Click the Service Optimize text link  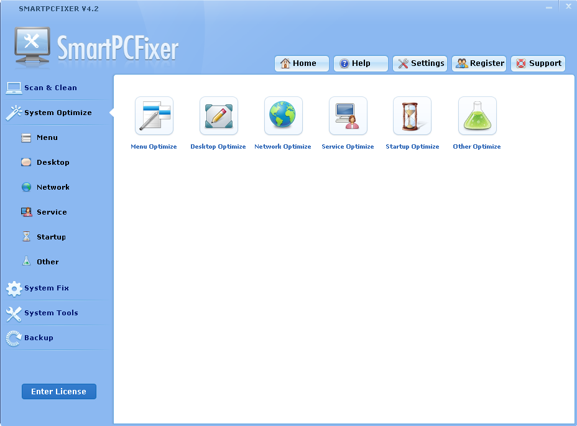pyautogui.click(x=348, y=147)
